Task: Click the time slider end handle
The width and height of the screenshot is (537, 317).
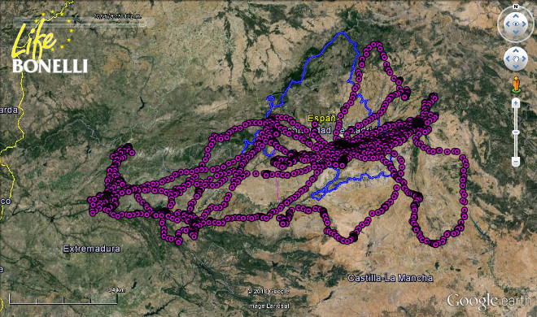Action: click(142, 24)
